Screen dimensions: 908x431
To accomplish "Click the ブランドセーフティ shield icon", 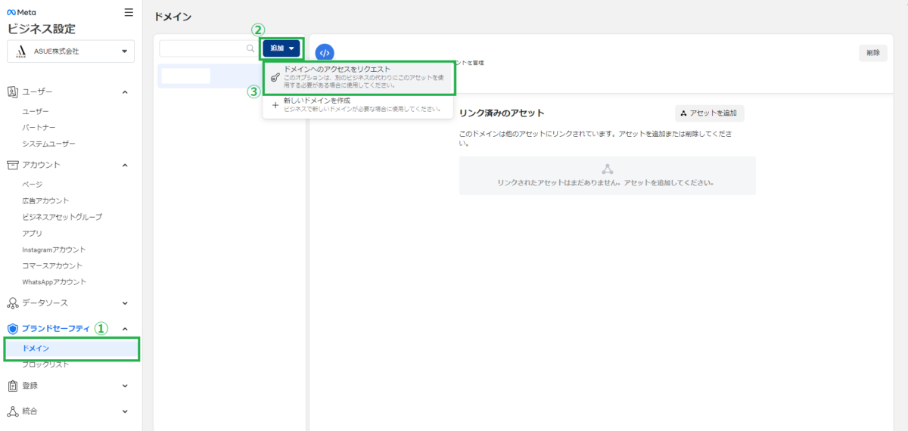I will (x=12, y=328).
